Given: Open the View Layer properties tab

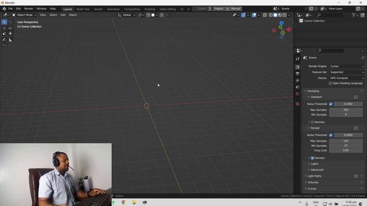Looking at the screenshot, I should 298,80.
